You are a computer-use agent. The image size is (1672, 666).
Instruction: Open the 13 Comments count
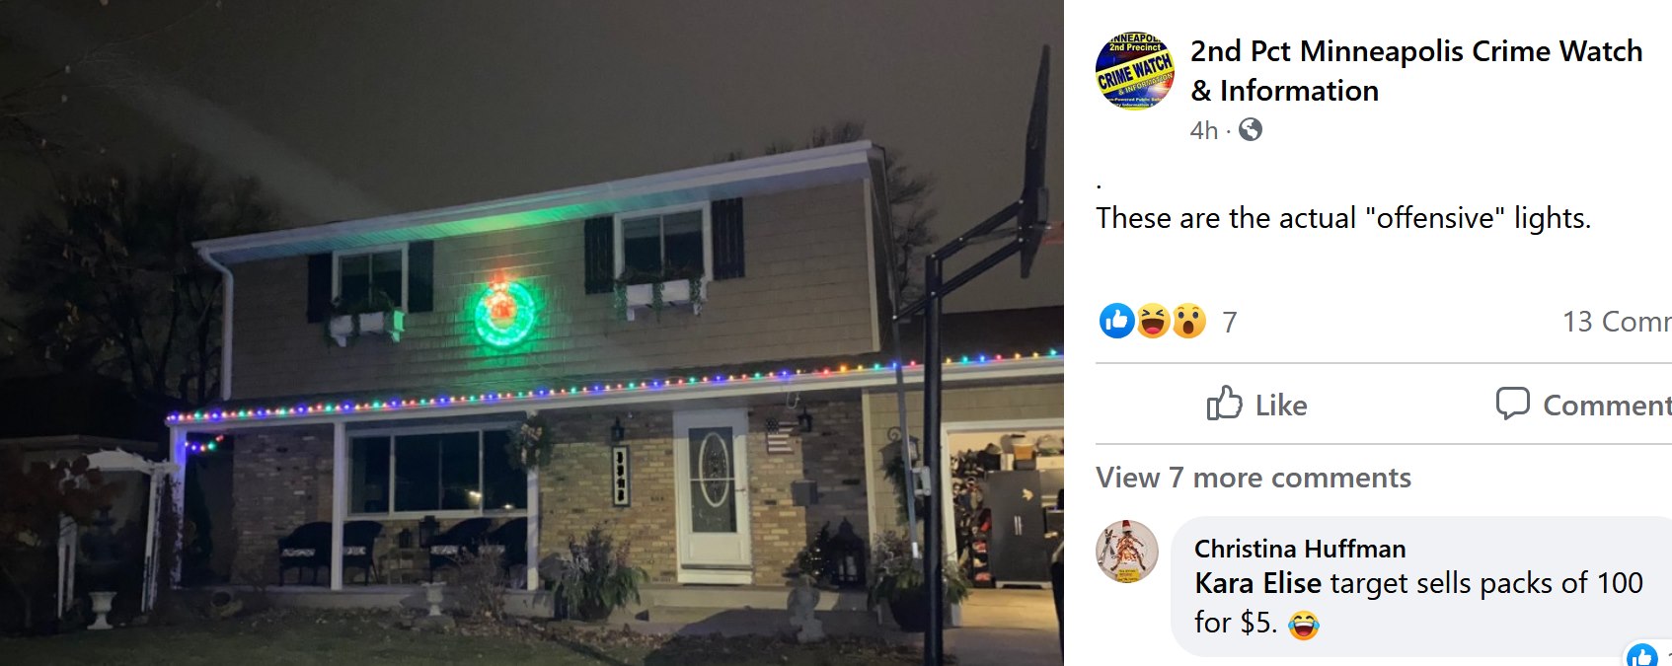[1617, 322]
